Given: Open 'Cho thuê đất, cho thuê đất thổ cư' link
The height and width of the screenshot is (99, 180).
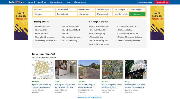Looking at the screenshot, I should 130,37.
